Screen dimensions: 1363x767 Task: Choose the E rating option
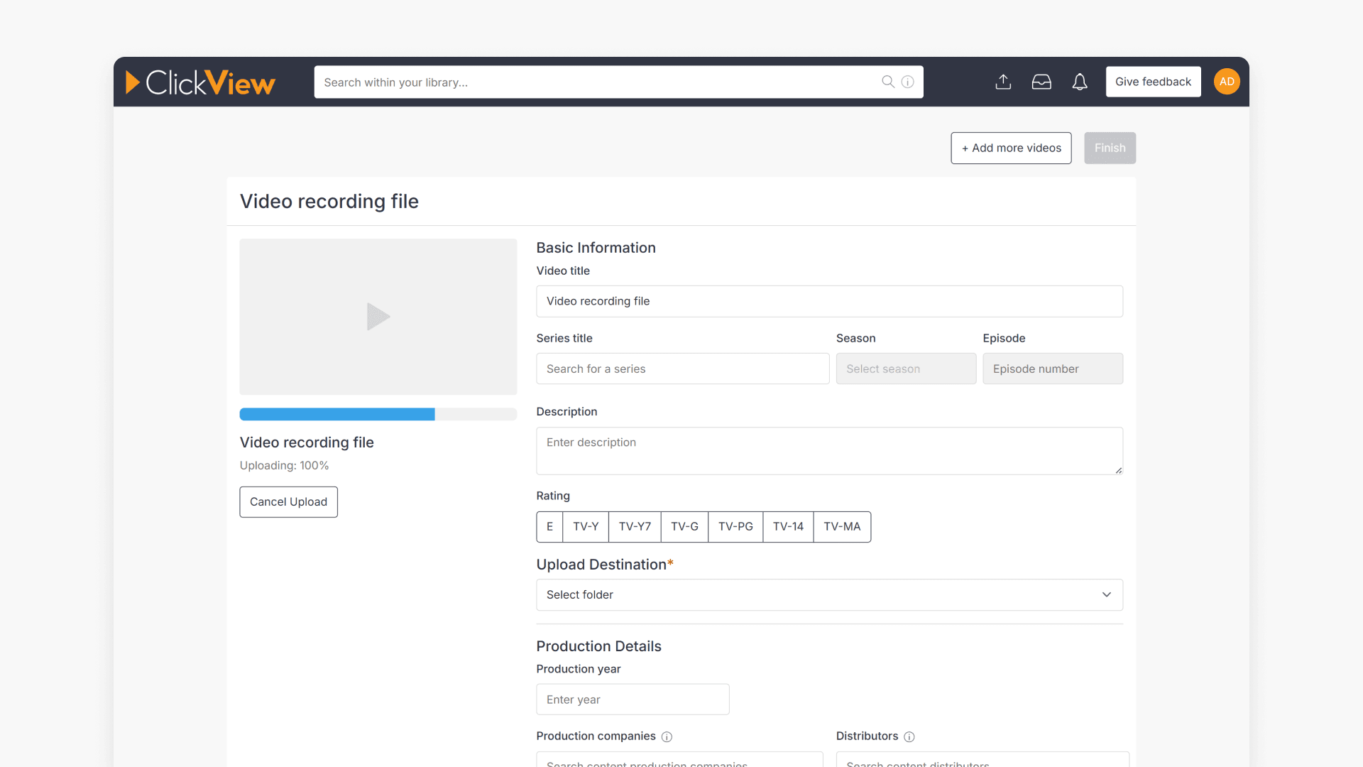(549, 526)
